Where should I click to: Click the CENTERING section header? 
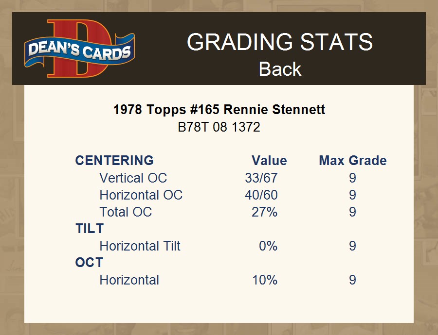[x=114, y=160]
